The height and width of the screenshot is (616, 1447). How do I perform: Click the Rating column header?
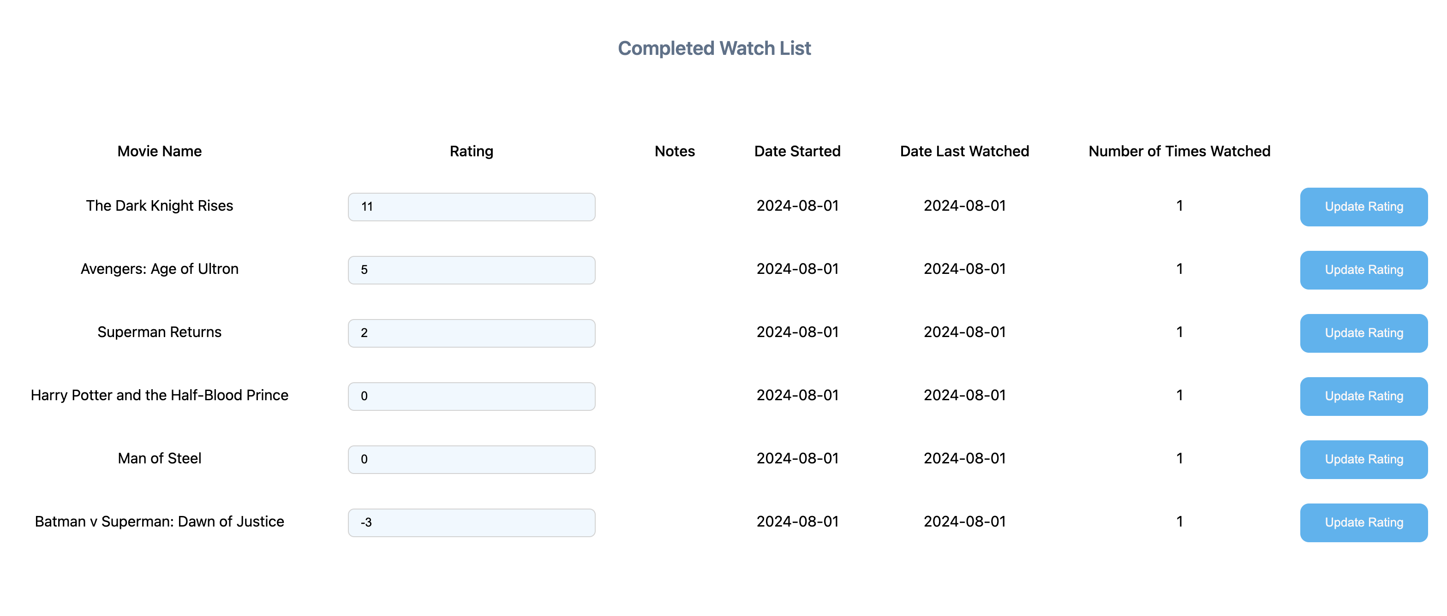pos(471,151)
